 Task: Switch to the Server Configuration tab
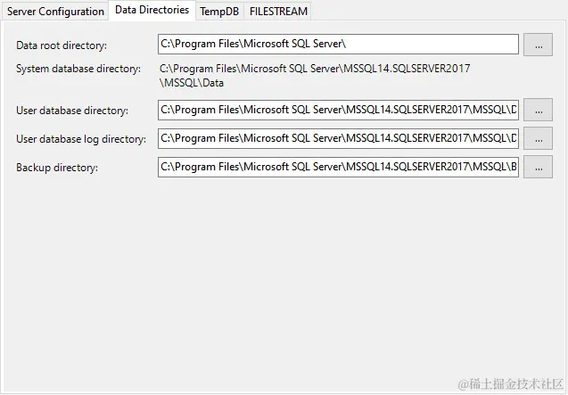click(x=55, y=12)
